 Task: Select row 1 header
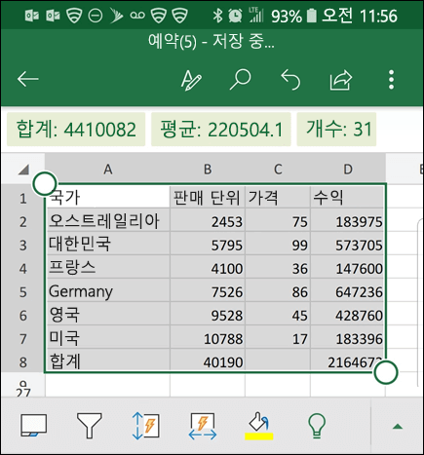point(22,198)
